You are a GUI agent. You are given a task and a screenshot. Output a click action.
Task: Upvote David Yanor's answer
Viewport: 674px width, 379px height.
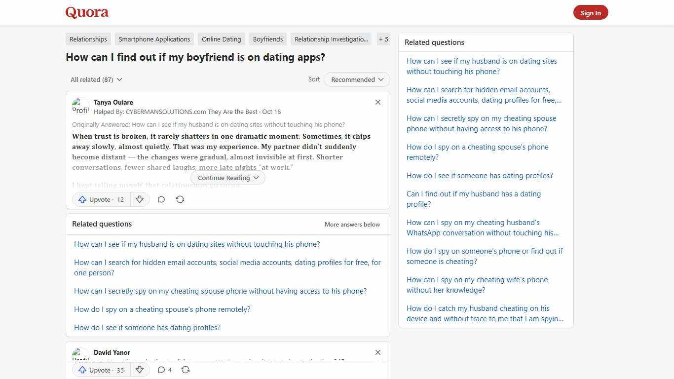pyautogui.click(x=100, y=370)
